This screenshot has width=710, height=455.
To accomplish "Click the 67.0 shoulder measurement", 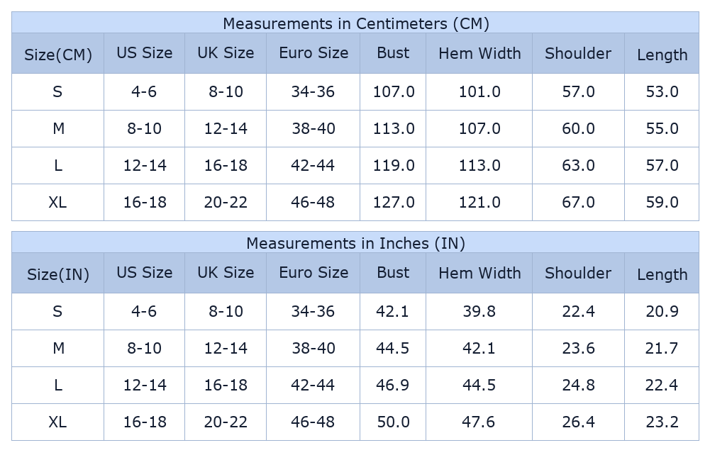I will [578, 202].
